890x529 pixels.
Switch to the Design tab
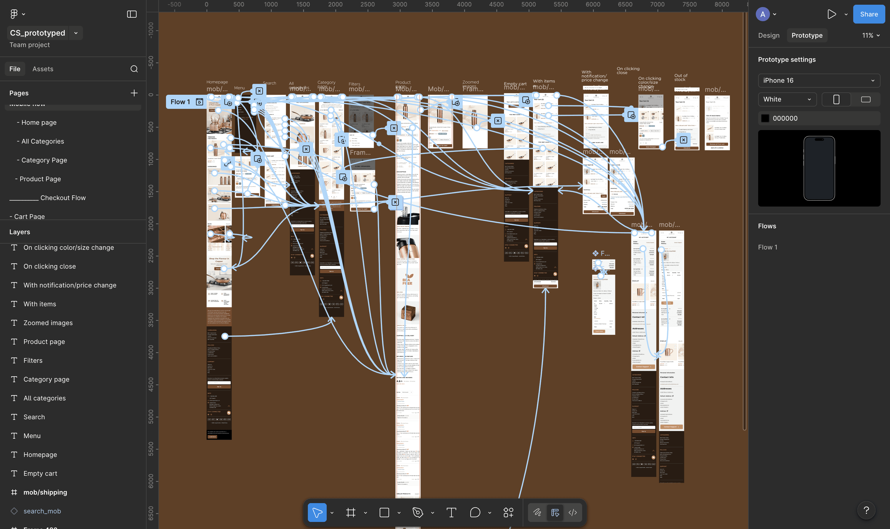pyautogui.click(x=768, y=35)
